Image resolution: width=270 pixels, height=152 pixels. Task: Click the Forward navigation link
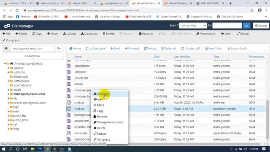[132, 49]
